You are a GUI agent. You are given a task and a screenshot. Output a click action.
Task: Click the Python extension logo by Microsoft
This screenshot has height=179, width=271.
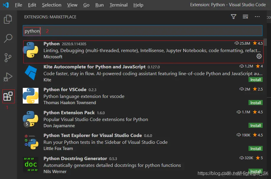click(x=30, y=50)
